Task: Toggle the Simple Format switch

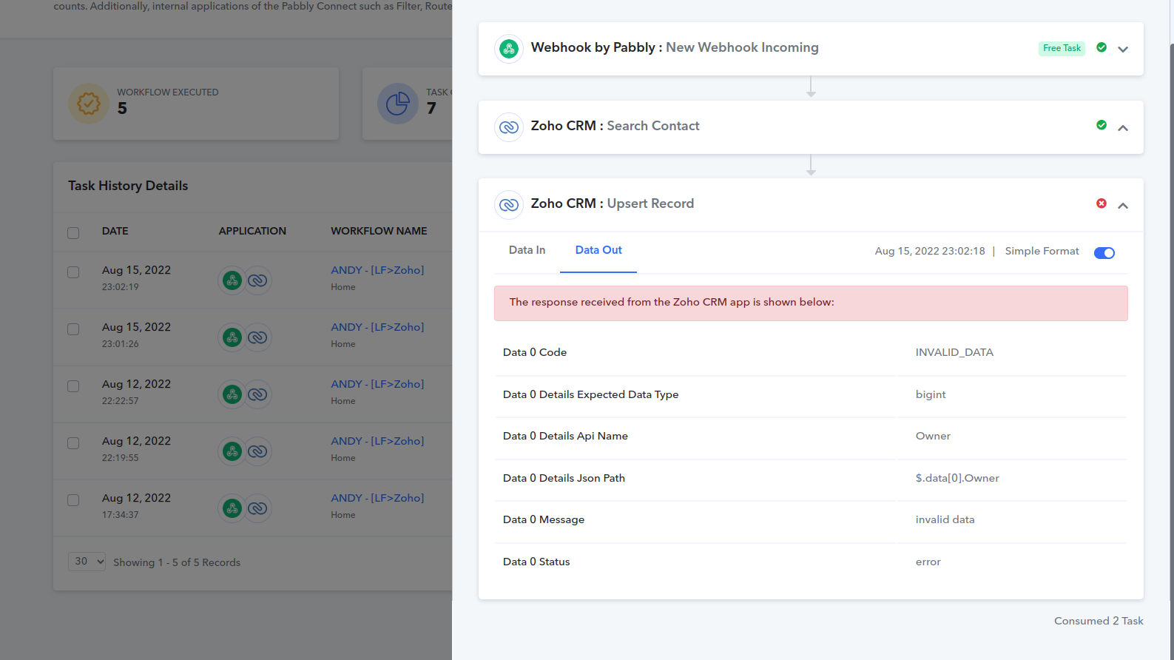Action: click(1104, 253)
